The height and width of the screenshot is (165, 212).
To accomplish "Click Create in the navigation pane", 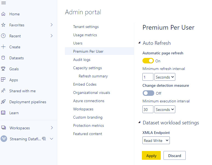I will [15, 47].
